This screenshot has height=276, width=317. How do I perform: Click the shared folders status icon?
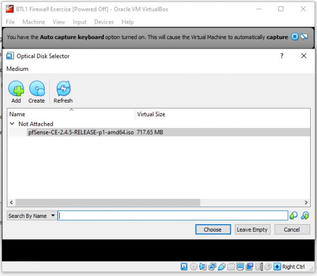[x=231, y=266]
